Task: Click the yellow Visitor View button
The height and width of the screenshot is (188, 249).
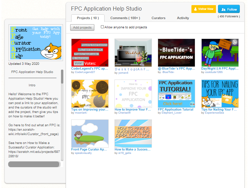Action: (203, 9)
